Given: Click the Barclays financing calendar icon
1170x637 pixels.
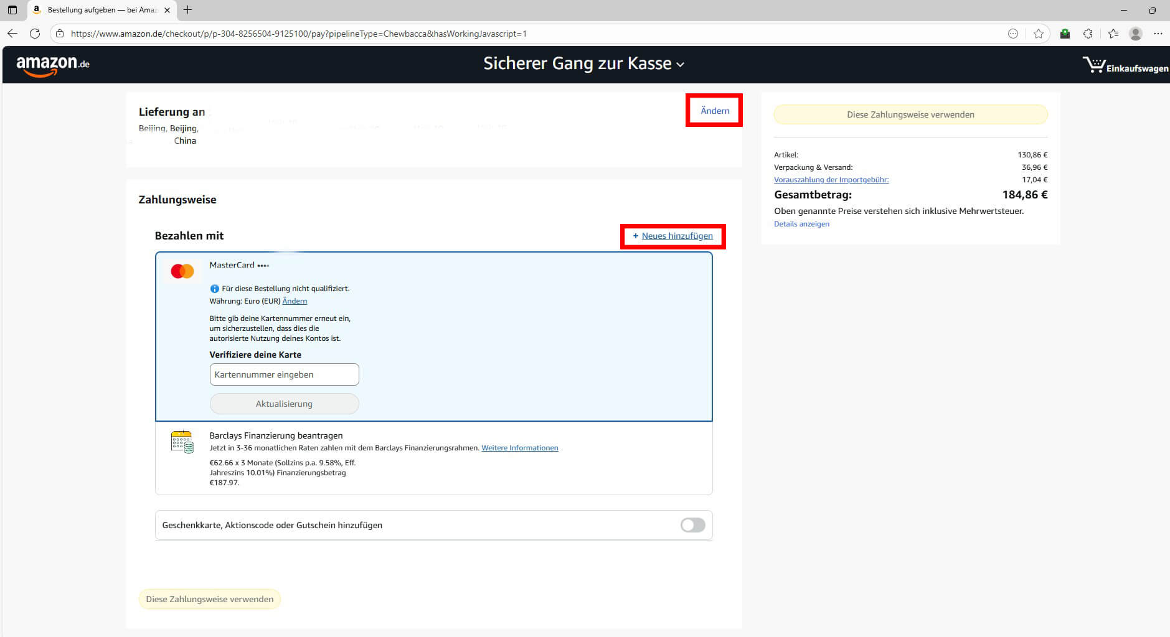Looking at the screenshot, I should (x=182, y=442).
